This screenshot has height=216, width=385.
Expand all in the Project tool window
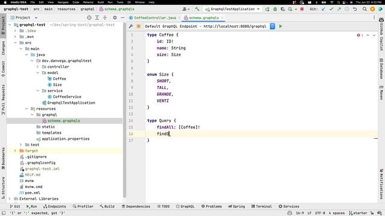pyautogui.click(x=97, y=17)
